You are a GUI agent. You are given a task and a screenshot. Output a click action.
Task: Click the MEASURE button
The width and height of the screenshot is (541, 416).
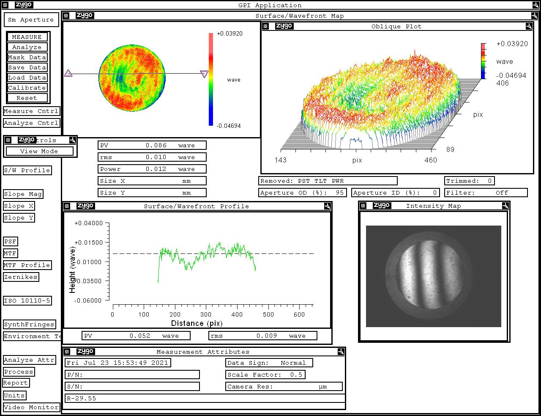click(x=27, y=37)
